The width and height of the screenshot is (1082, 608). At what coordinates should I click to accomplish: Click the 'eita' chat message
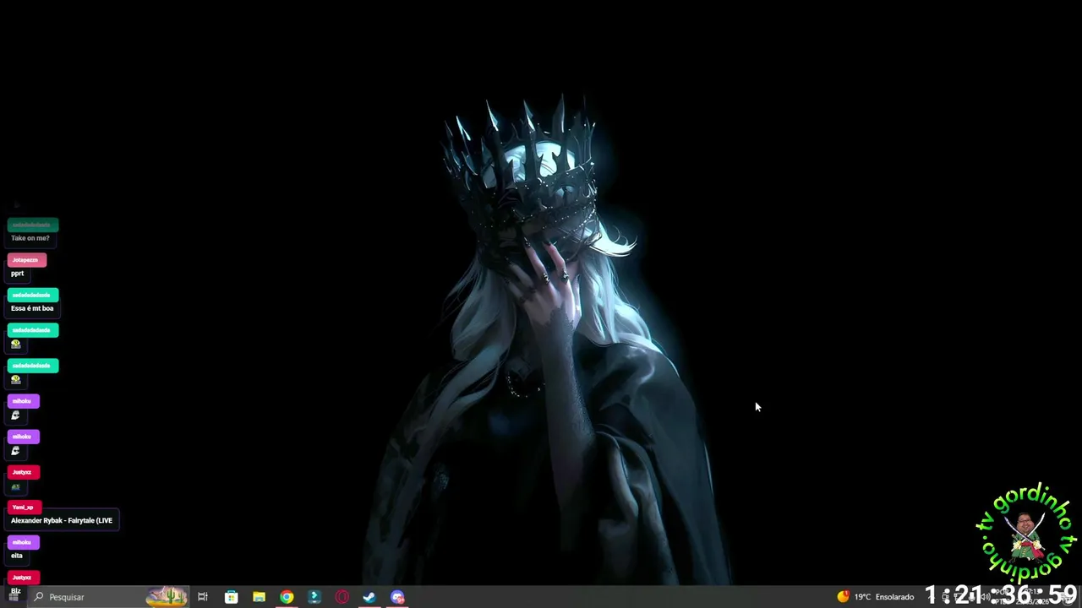point(17,556)
